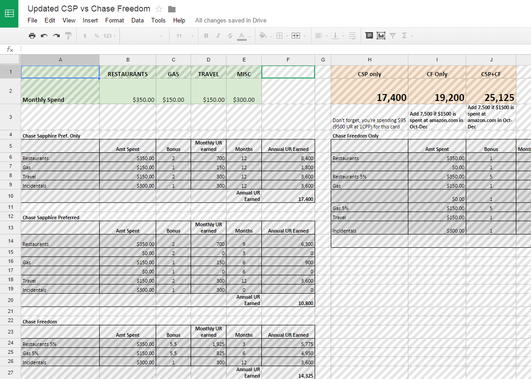Open the View menu
The width and height of the screenshot is (531, 379).
[69, 20]
